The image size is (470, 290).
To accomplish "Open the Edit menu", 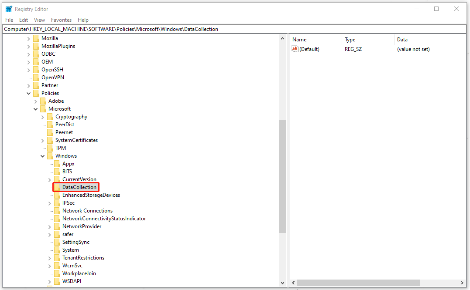I will point(24,20).
